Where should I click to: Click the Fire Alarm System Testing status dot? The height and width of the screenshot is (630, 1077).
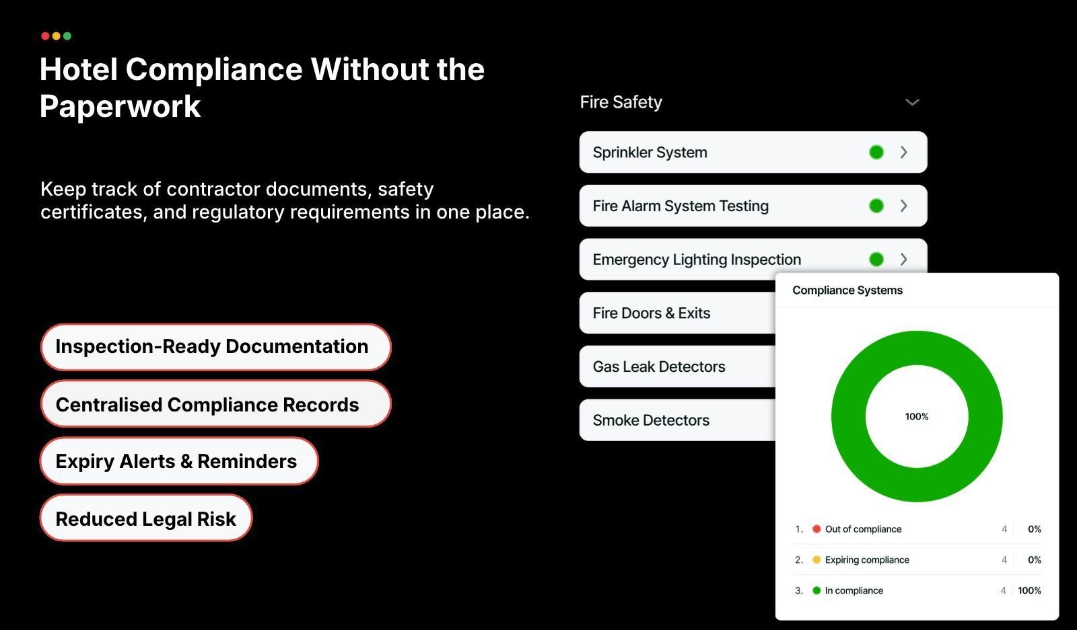coord(876,206)
